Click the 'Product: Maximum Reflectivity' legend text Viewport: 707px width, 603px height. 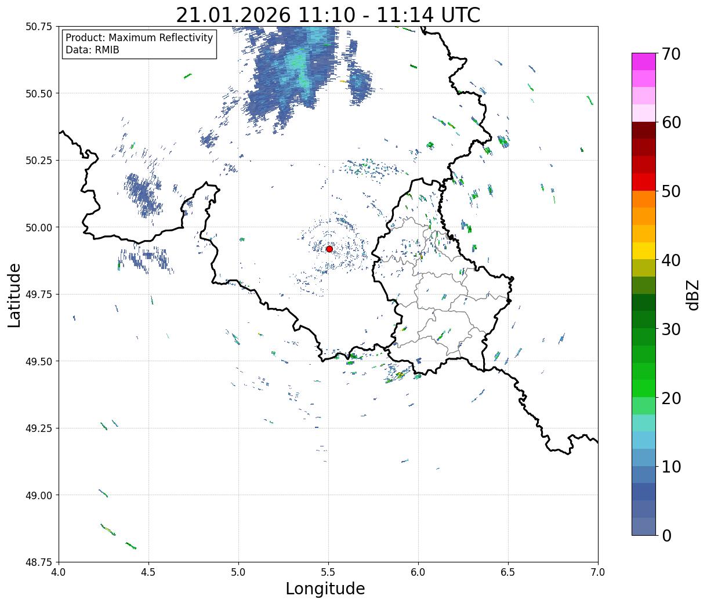pos(139,38)
